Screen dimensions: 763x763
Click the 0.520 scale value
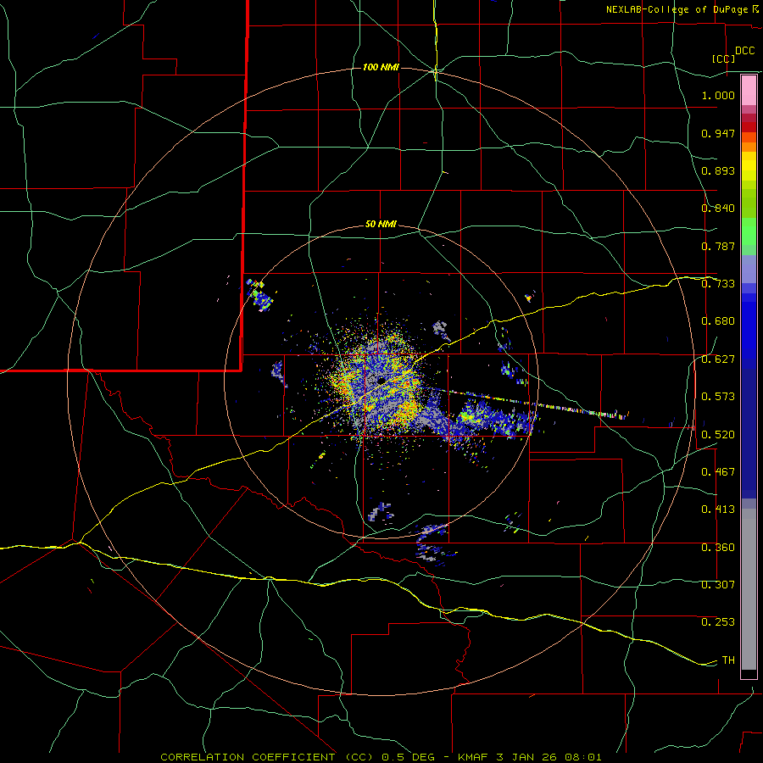pyautogui.click(x=718, y=435)
